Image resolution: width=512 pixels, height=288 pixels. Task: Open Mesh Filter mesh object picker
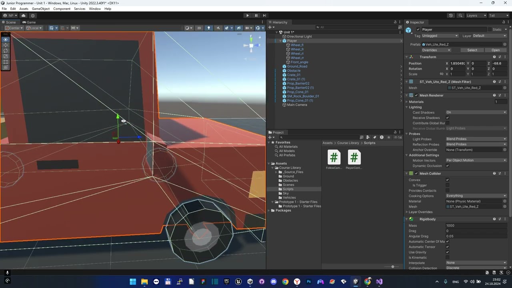(x=505, y=88)
